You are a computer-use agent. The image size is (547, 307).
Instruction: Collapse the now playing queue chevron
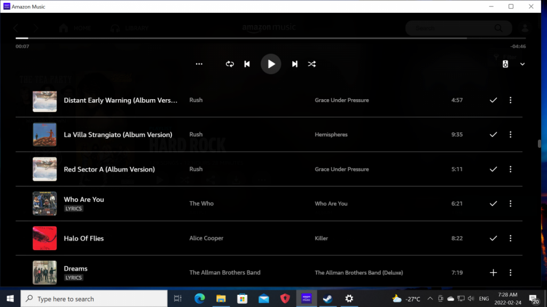tap(522, 64)
